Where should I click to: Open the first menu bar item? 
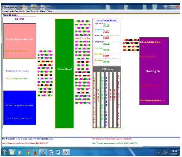point(10,11)
